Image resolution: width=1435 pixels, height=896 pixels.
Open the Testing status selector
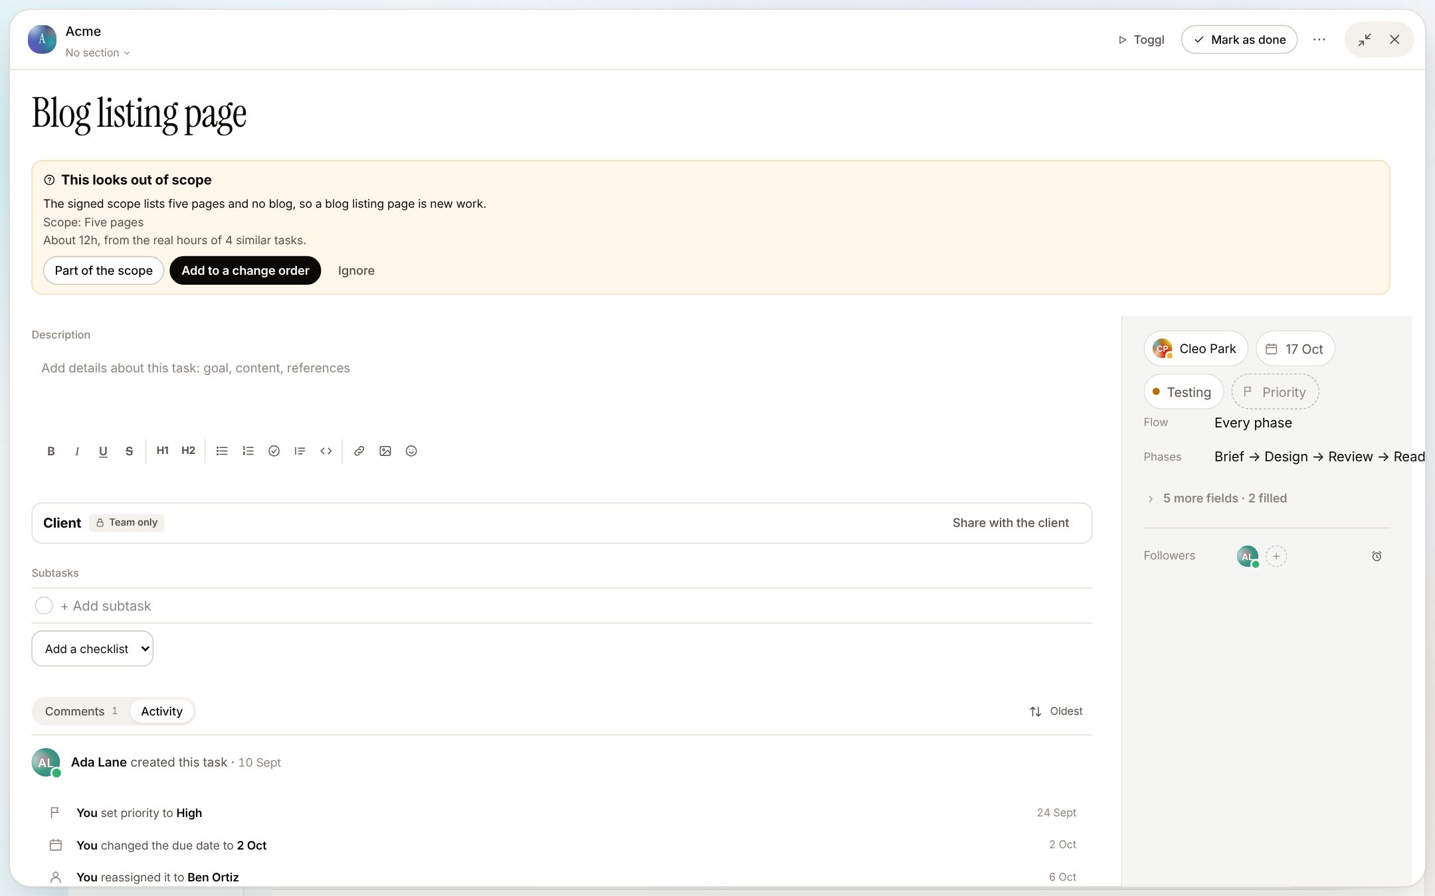(x=1183, y=392)
